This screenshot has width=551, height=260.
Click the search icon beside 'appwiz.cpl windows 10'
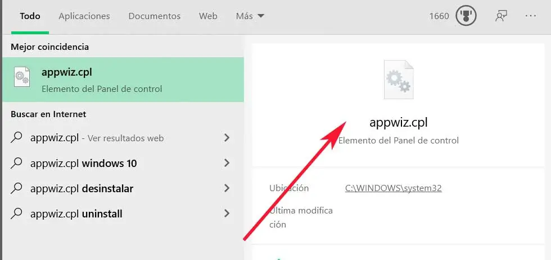(16, 163)
